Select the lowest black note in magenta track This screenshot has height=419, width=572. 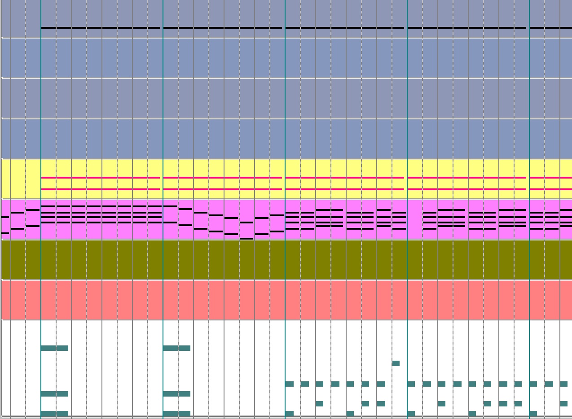[246, 239]
